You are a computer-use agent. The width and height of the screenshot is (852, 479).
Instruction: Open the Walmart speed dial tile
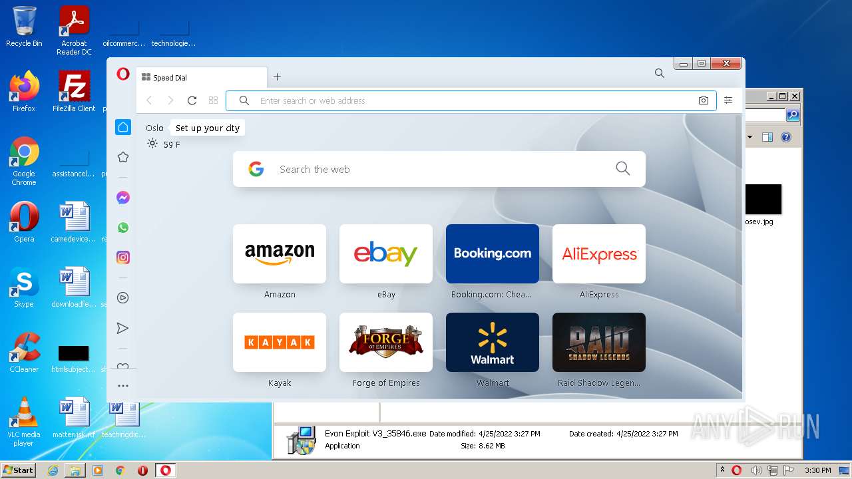tap(493, 343)
